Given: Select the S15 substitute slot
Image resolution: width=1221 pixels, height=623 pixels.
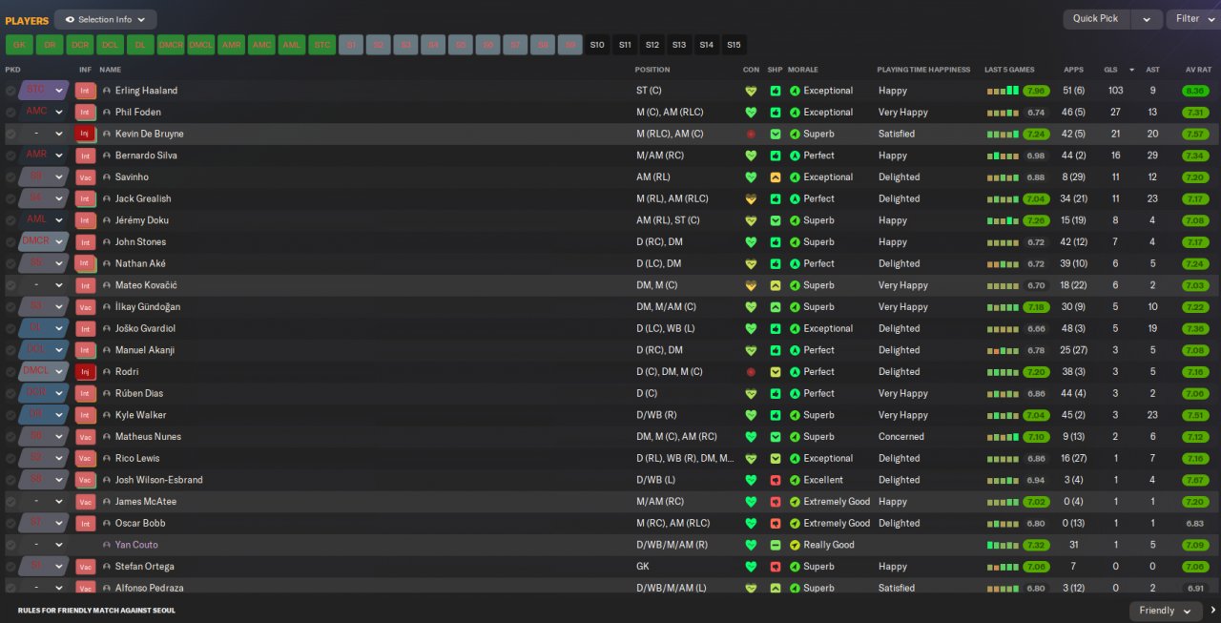Looking at the screenshot, I should coord(734,45).
